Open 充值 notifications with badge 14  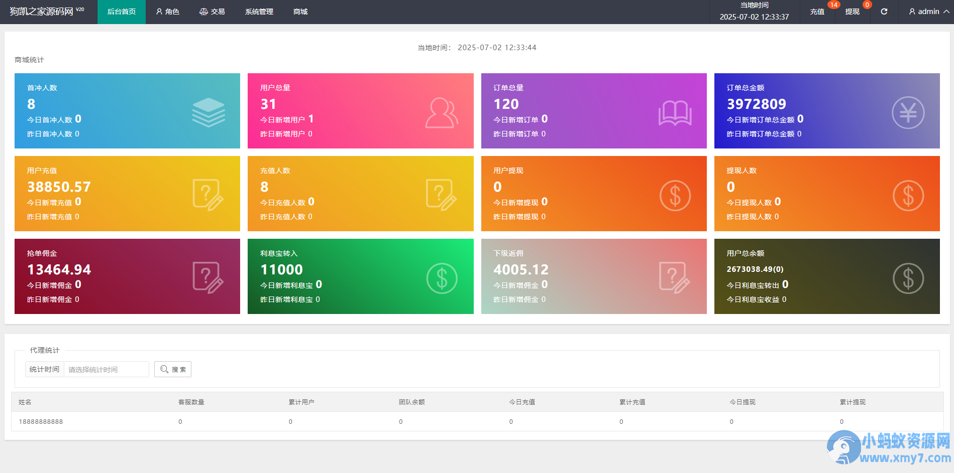(x=817, y=12)
